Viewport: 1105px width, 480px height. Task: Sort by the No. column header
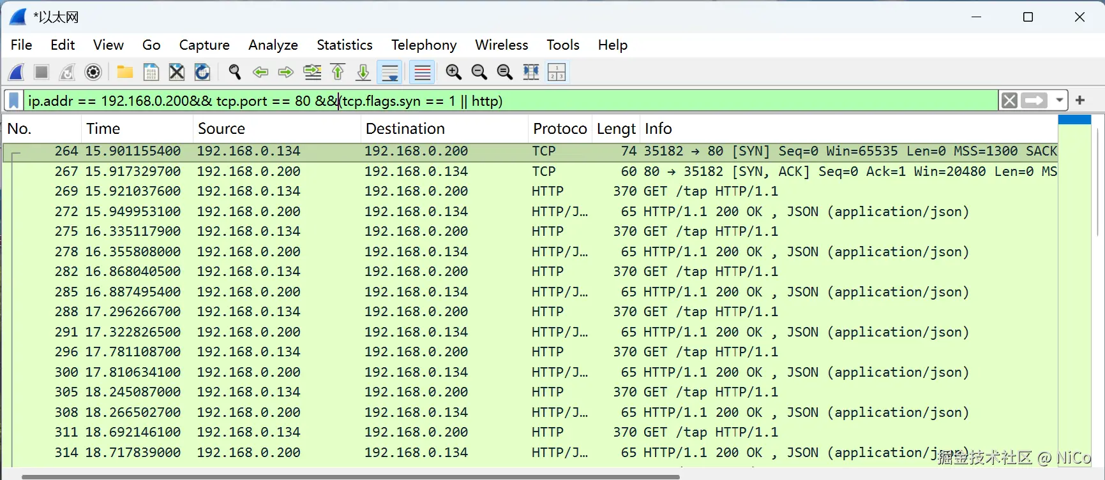coord(42,129)
